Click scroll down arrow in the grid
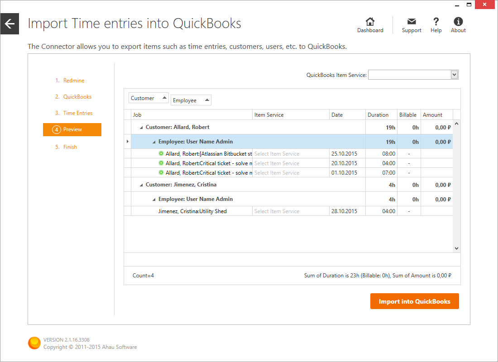The width and height of the screenshot is (498, 362). click(x=456, y=248)
